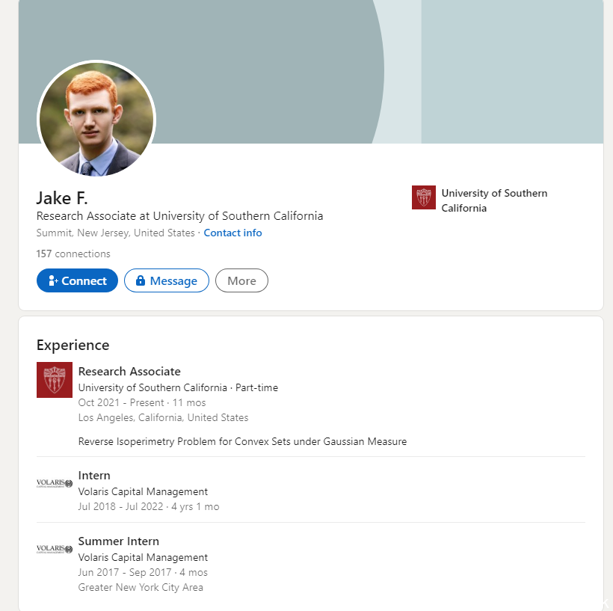
Task: Open the More options dropdown
Action: point(241,280)
